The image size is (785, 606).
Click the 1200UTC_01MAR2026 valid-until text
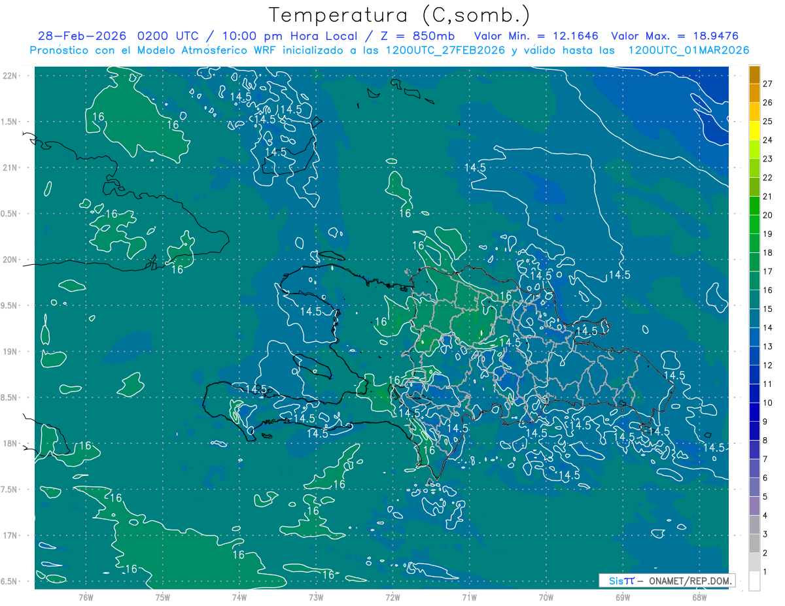[x=688, y=50]
